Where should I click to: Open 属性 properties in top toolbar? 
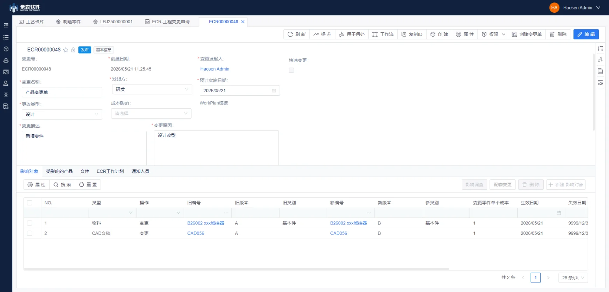click(x=465, y=34)
